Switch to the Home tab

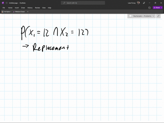coord(10,8)
